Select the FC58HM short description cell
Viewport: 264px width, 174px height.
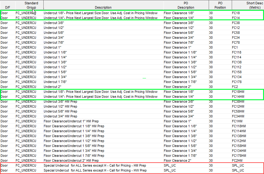coord(247,111)
